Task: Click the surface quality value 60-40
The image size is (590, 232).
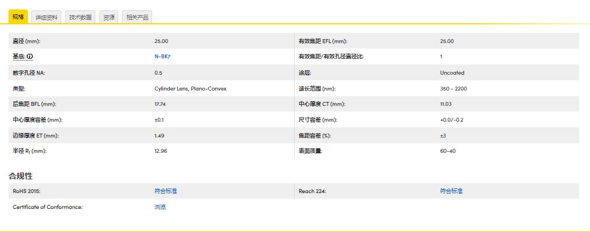Action: 447,151
